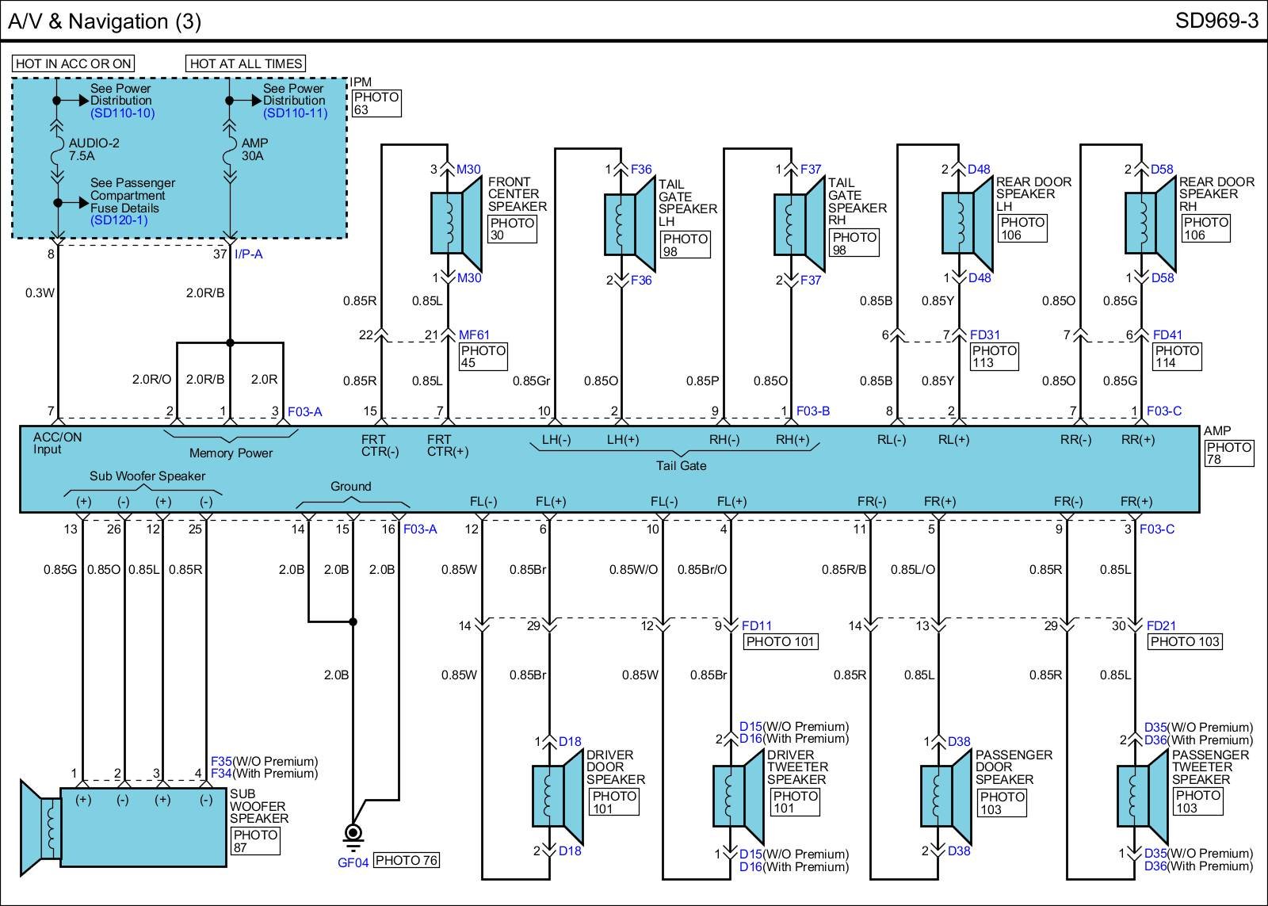This screenshot has width=1268, height=906.
Task: Click the AUDIO-2 7.5A fuse symbol
Action: (x=57, y=151)
